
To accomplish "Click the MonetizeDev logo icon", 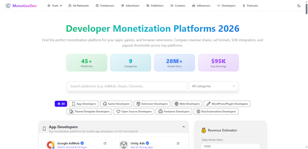I will pos(8,6).
